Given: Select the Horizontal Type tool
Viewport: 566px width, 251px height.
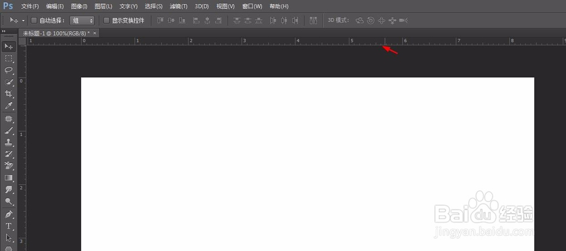Looking at the screenshot, I should tap(8, 226).
